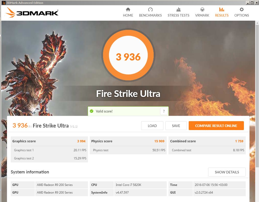Minimize the 3DMark window
The height and width of the screenshot is (202, 259).
click(248, 3)
